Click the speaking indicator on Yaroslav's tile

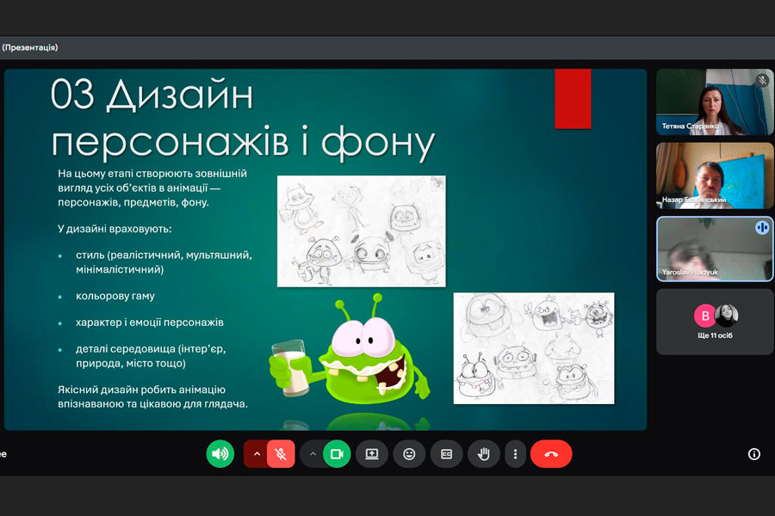pyautogui.click(x=762, y=228)
